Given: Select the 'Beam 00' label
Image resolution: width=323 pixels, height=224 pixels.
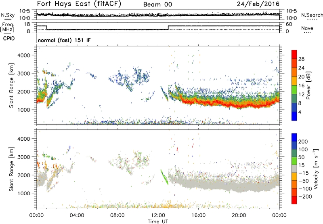Looking at the screenshot, I should (x=157, y=4).
